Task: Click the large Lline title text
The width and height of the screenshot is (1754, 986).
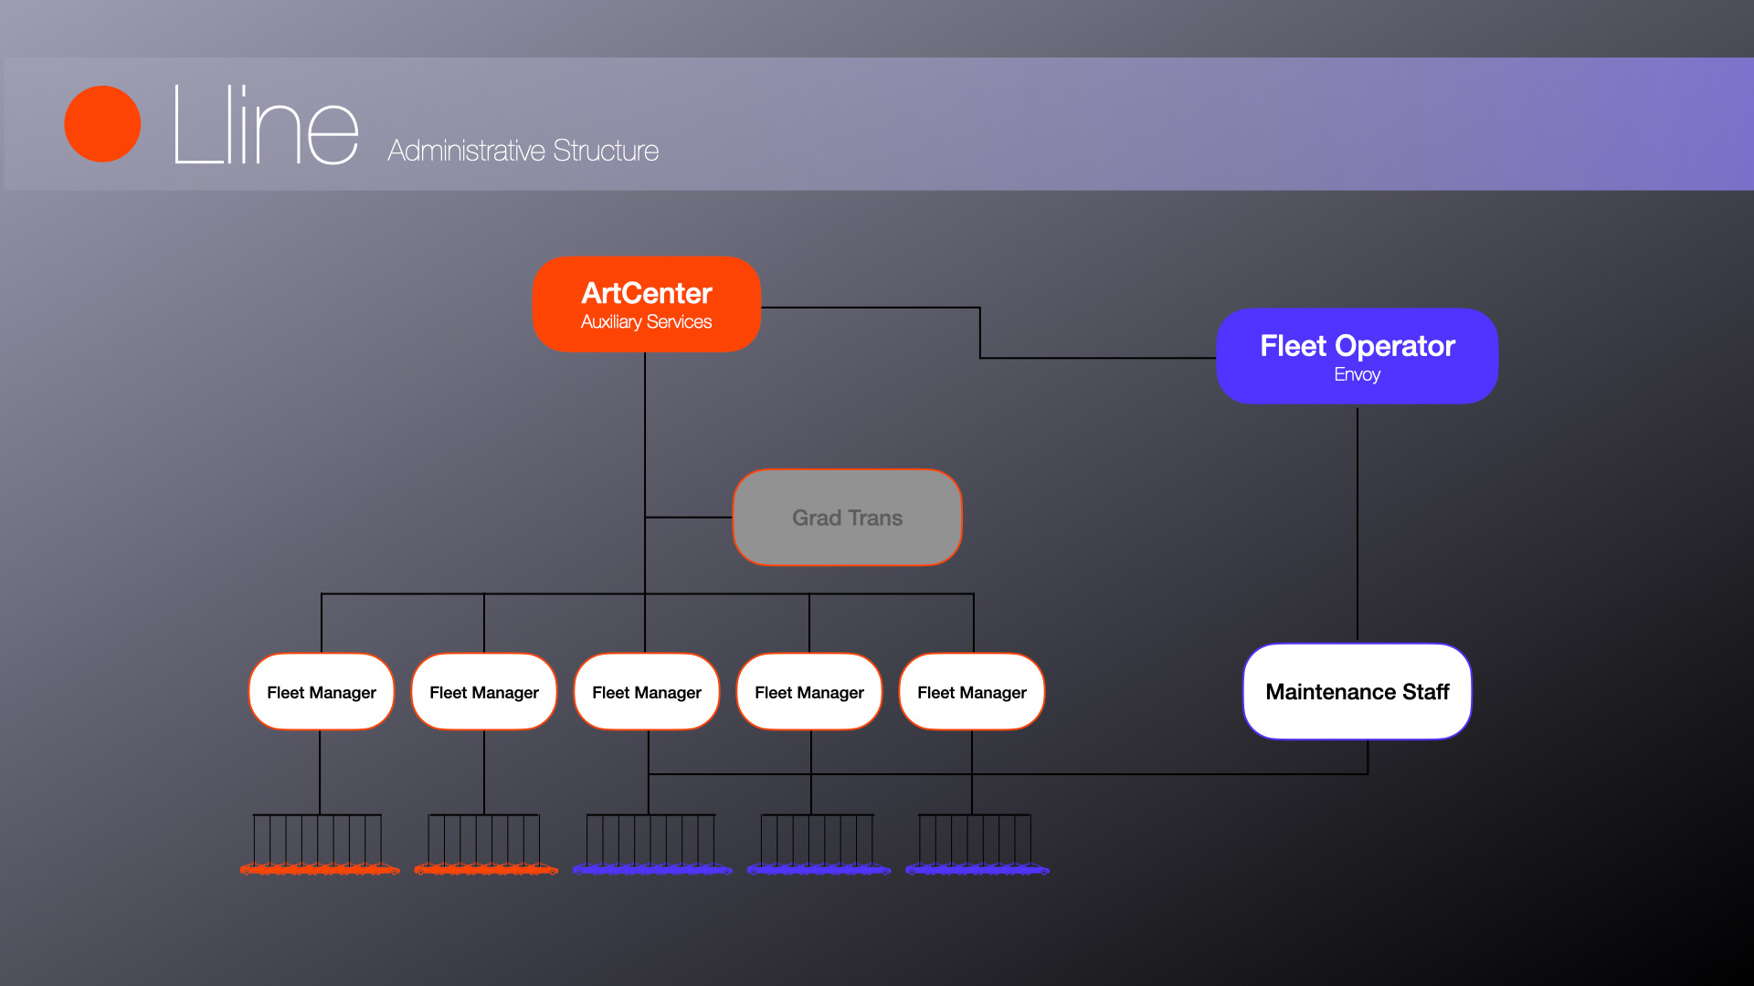Action: point(265,126)
